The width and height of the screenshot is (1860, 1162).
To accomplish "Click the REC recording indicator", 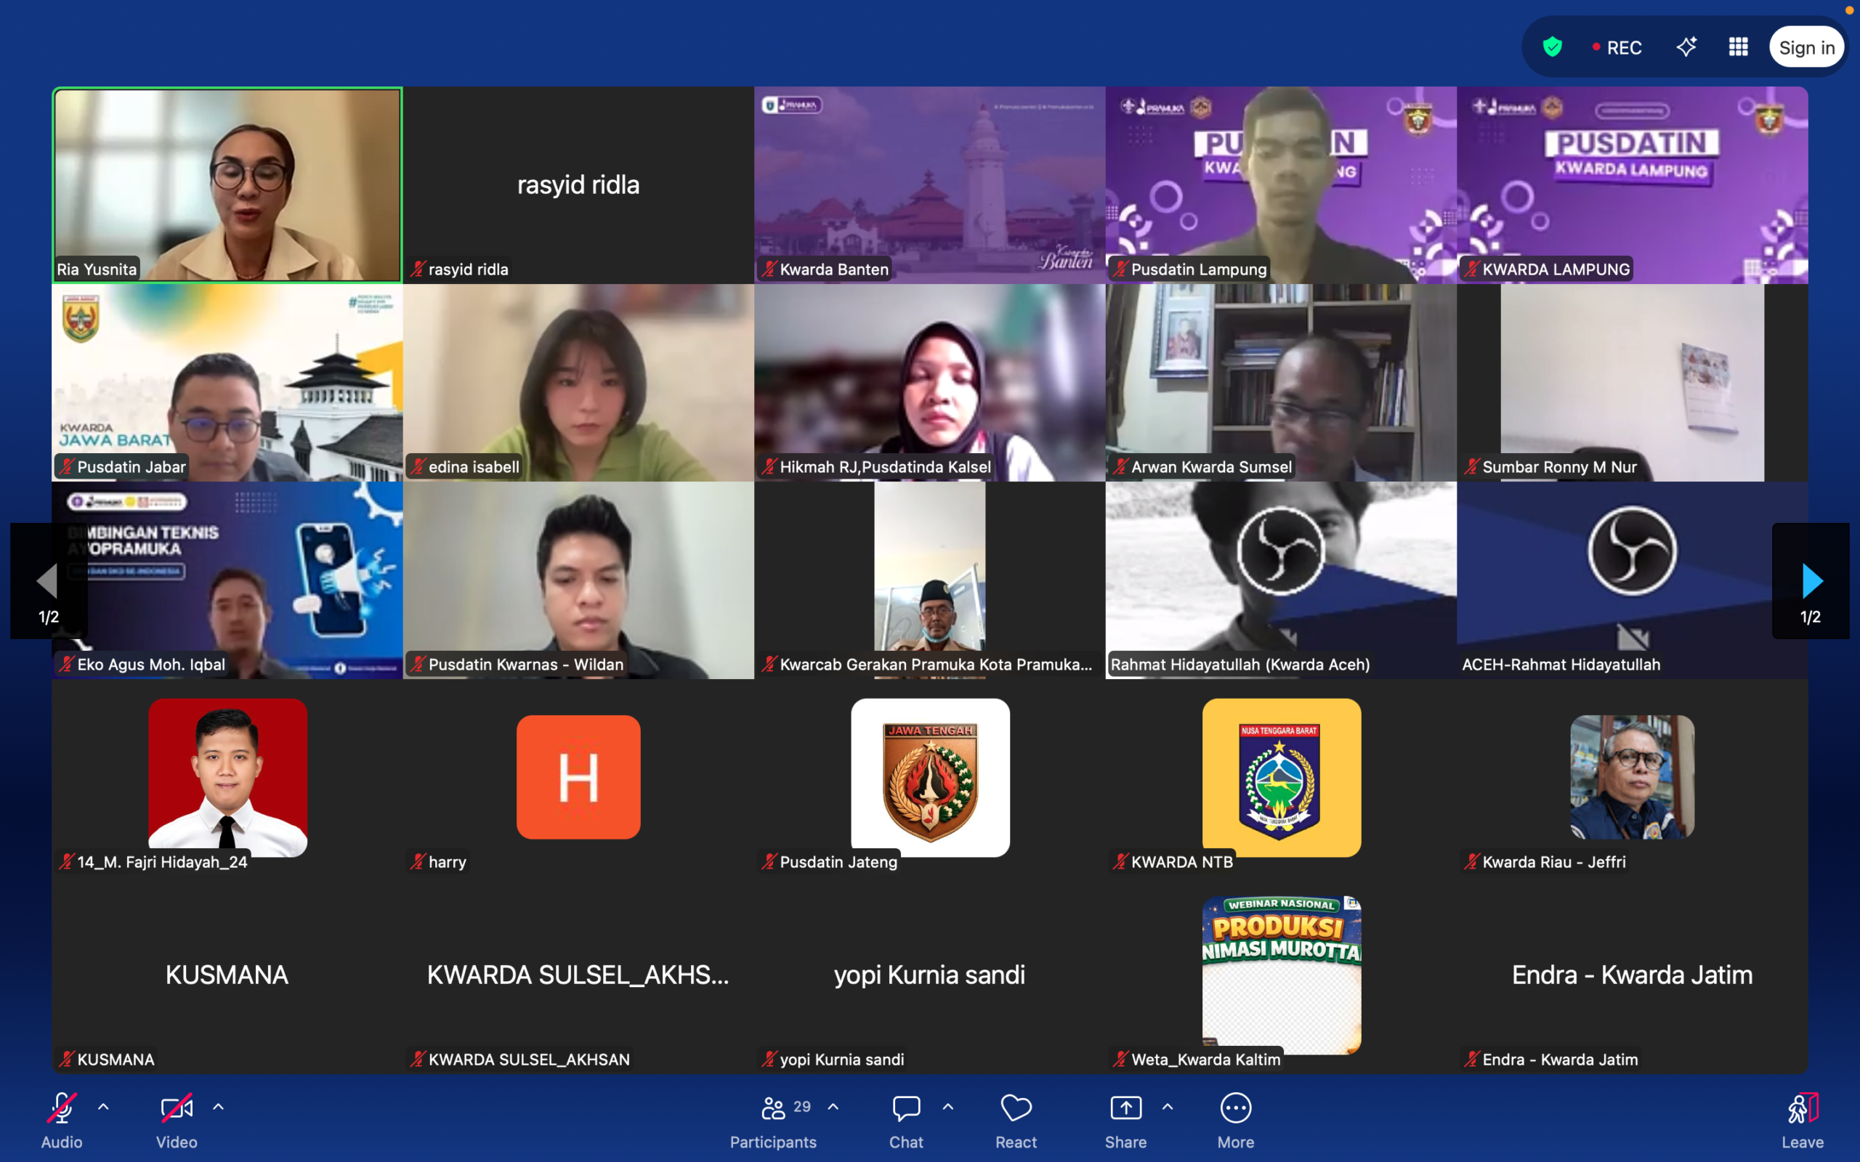I will click(1617, 48).
